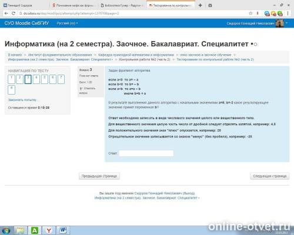Open the Институт фундаментального образования breadcrumb

[60, 55]
